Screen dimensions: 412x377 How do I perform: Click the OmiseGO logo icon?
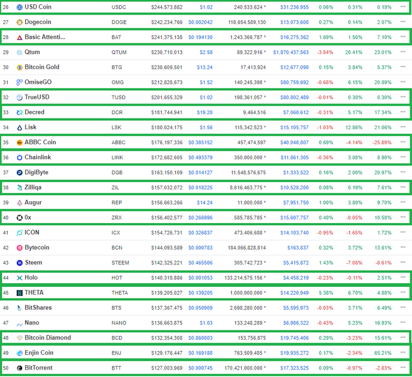coord(19,83)
